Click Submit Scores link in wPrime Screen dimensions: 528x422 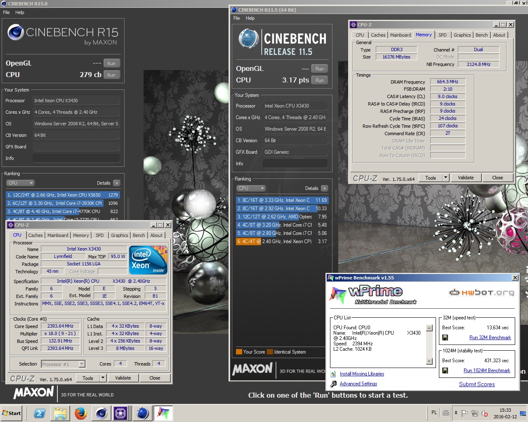tap(477, 384)
